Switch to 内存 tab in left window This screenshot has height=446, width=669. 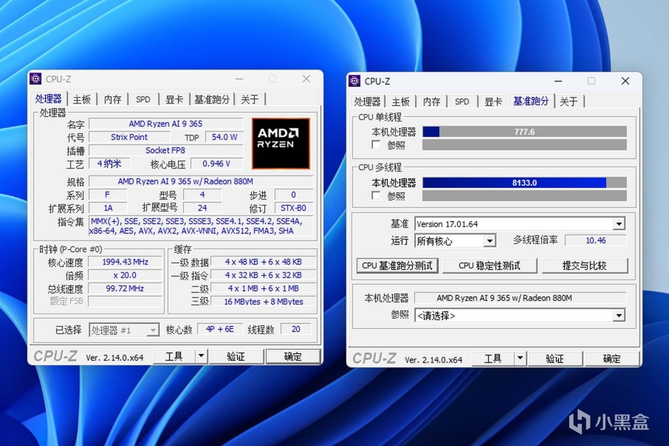tap(112, 99)
